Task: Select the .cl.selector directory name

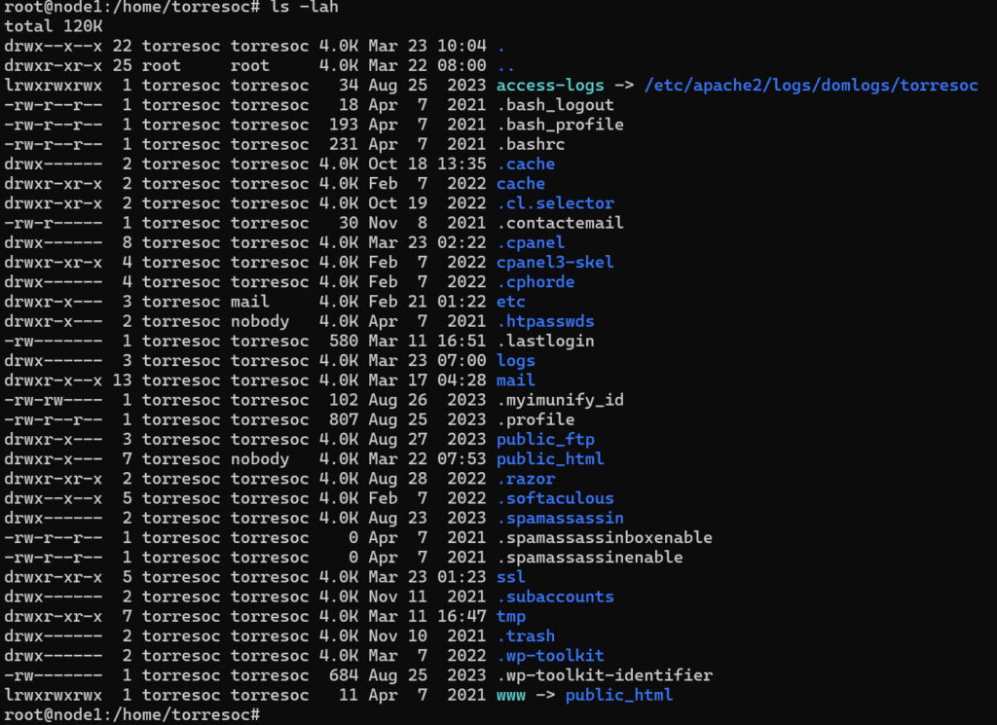Action: pyautogui.click(x=555, y=203)
